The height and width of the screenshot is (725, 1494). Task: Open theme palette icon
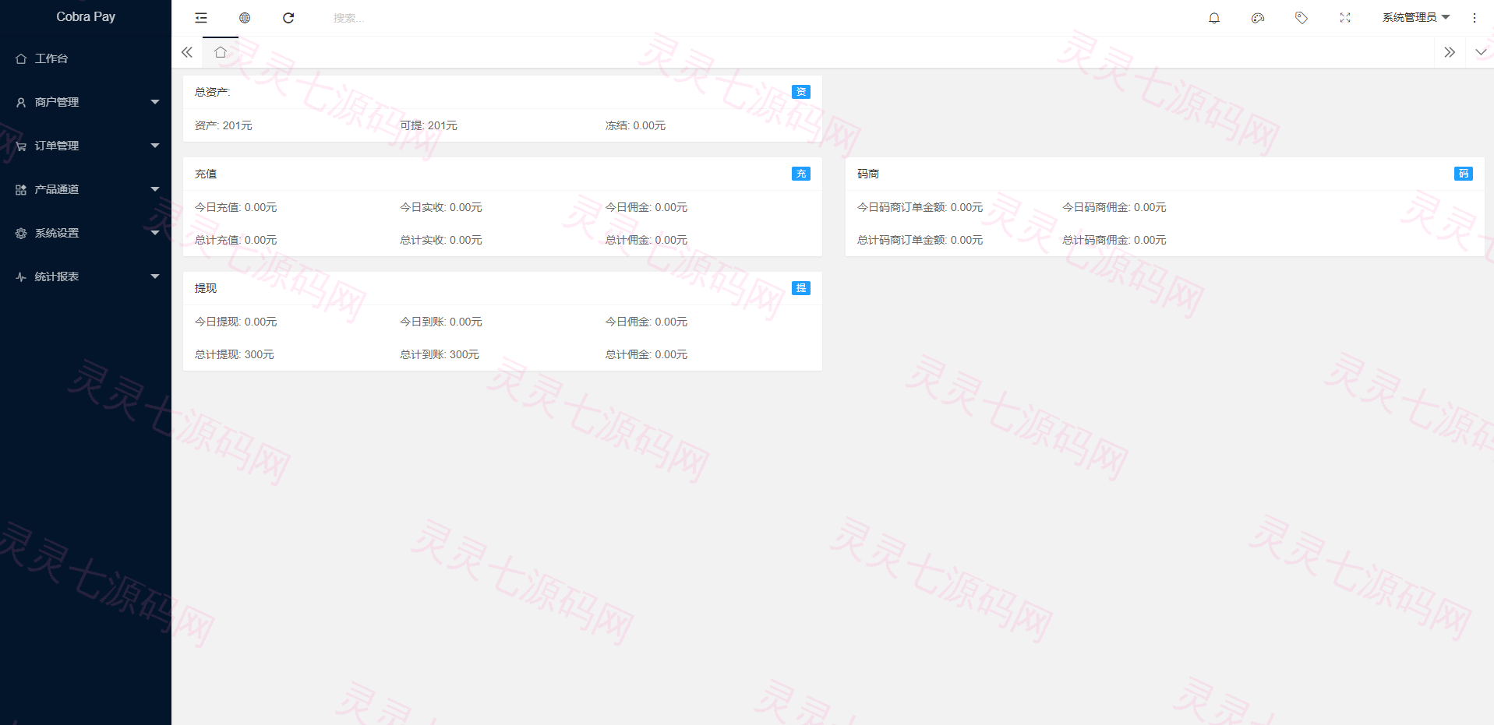click(1258, 18)
